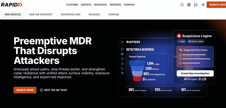The height and width of the screenshot is (108, 226).
Task: Open the globe language selector
Action: click(189, 5)
